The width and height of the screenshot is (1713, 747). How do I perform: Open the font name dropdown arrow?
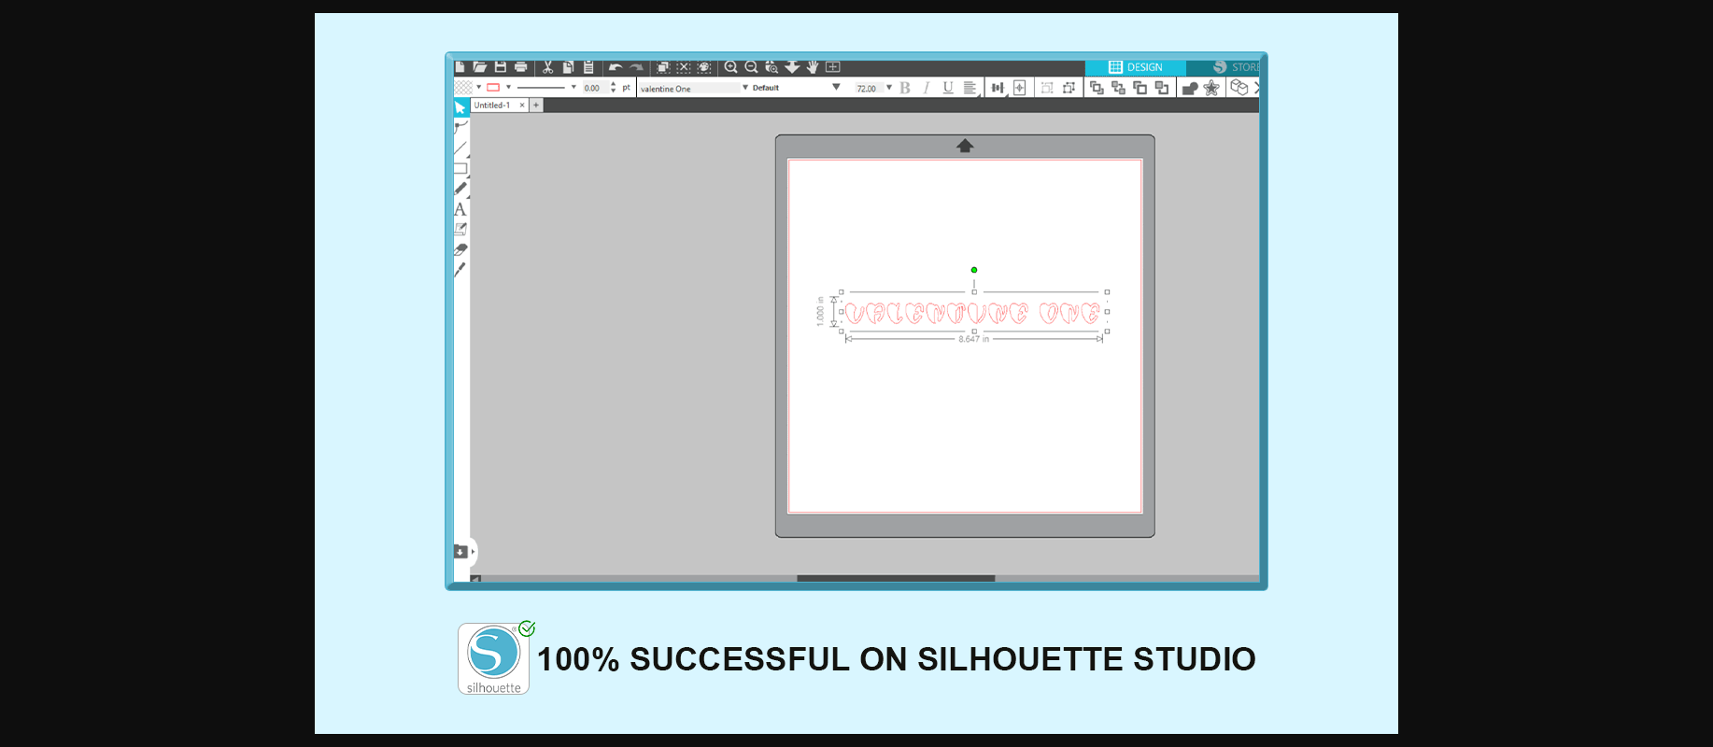745,88
